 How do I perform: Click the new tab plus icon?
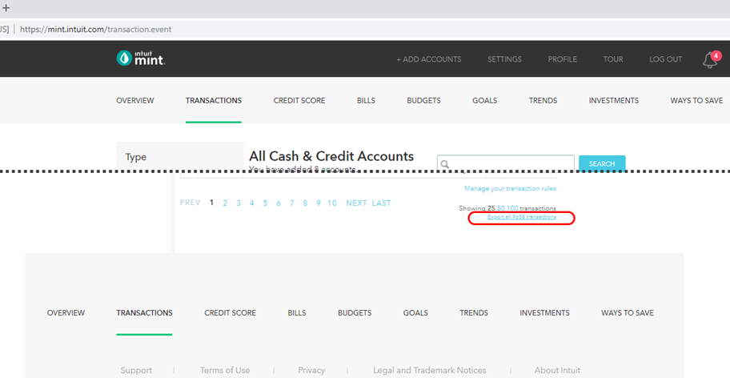[x=5, y=7]
